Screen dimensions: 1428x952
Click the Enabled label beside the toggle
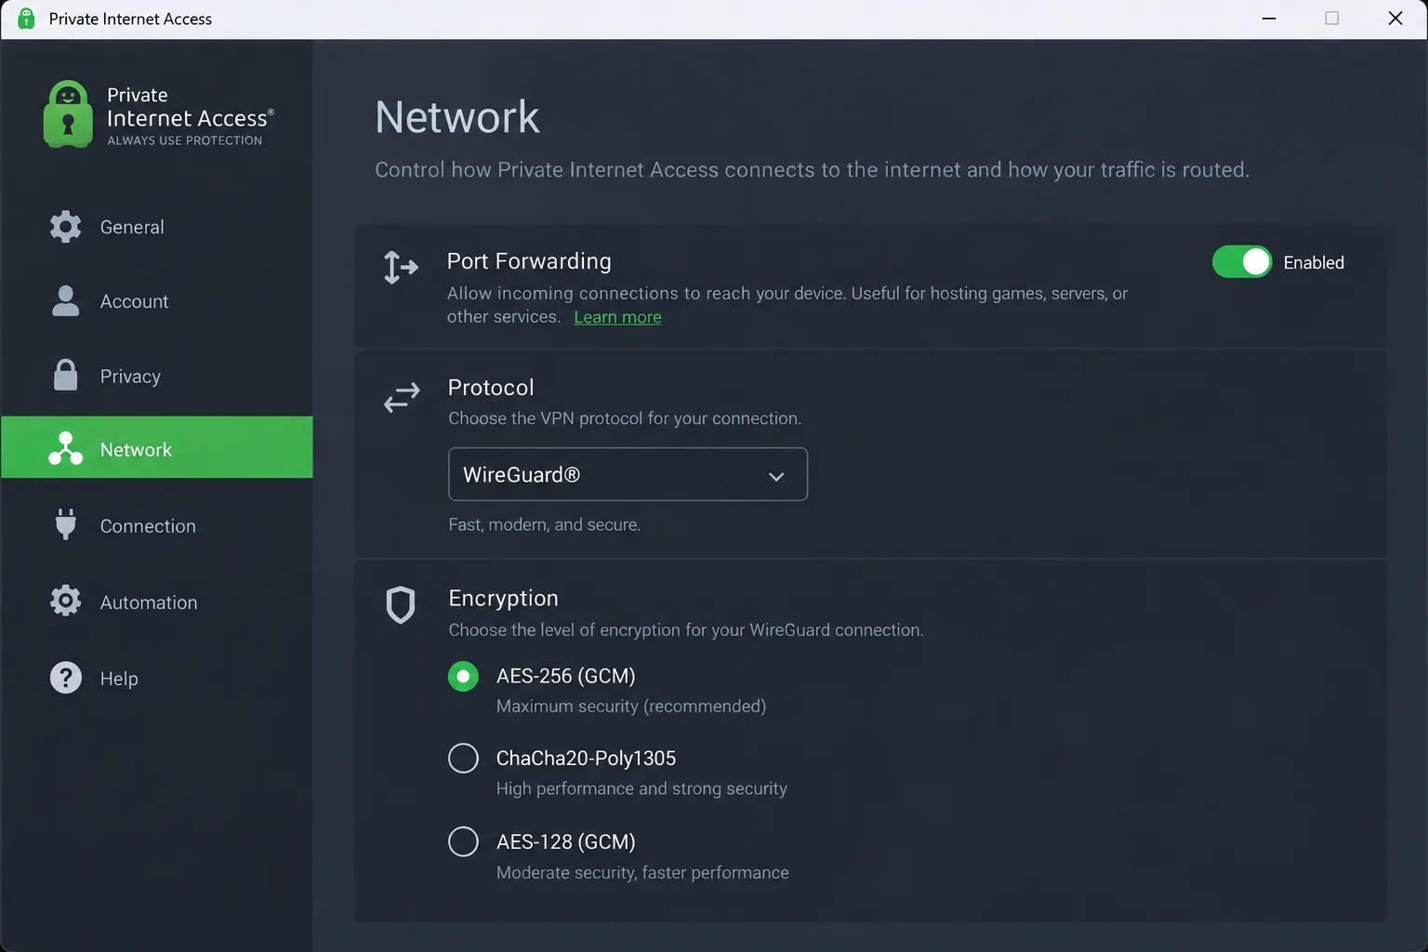pos(1314,263)
